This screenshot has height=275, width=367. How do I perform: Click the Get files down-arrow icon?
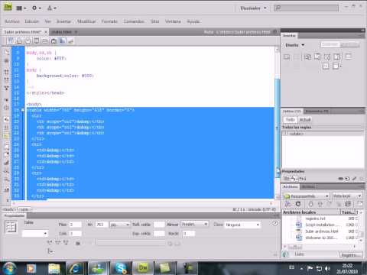pyautogui.click(x=310, y=204)
